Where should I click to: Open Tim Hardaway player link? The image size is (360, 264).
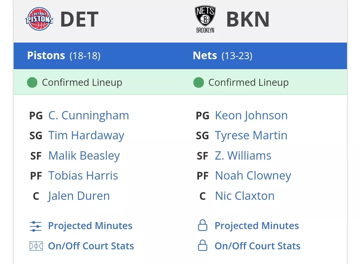[86, 135]
